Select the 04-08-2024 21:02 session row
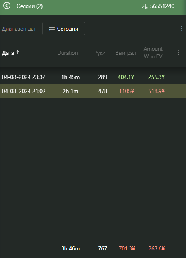 point(93,91)
